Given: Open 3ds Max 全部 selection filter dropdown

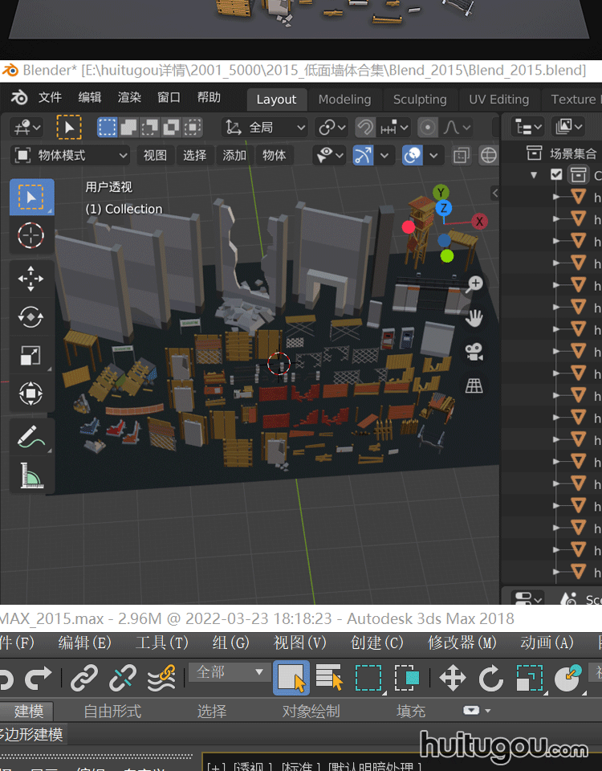Looking at the screenshot, I should pos(229,672).
